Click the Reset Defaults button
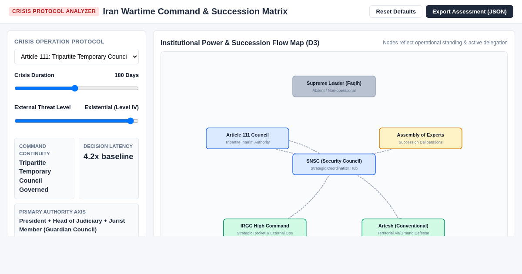Screen dimensions: 522x274 tap(396, 11)
